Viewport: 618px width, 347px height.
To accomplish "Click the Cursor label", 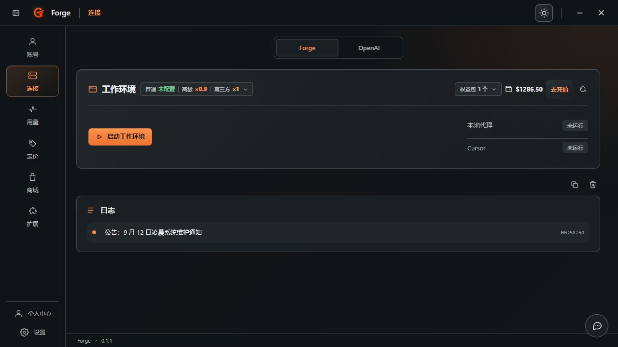I will [477, 148].
